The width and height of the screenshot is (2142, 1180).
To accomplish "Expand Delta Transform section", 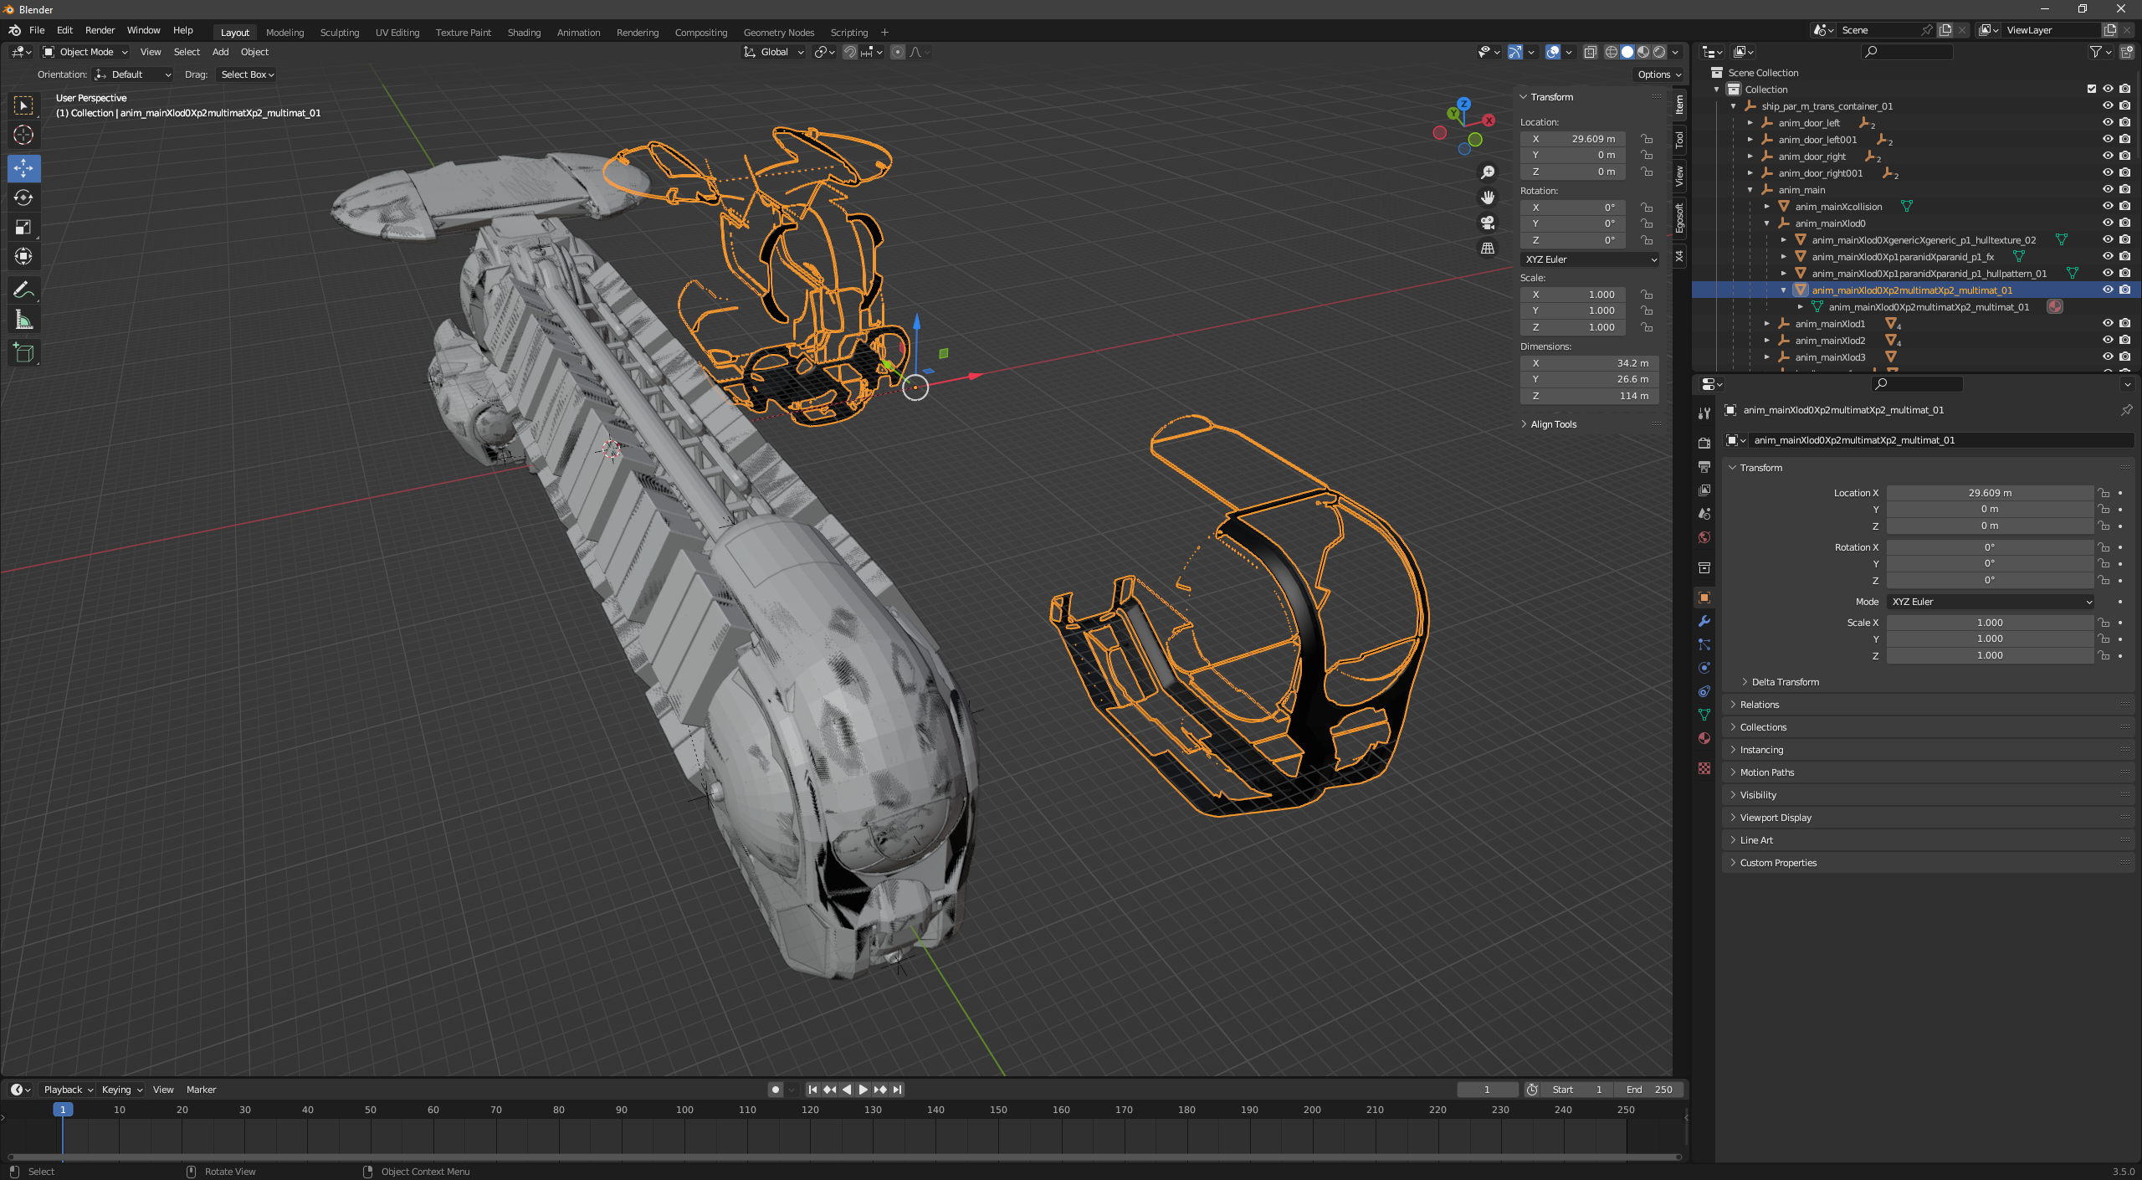I will (x=1785, y=682).
